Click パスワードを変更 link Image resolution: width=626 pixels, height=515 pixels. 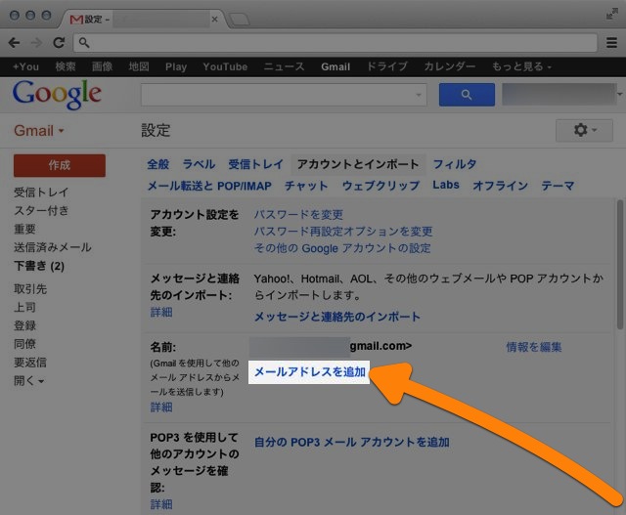(x=298, y=215)
